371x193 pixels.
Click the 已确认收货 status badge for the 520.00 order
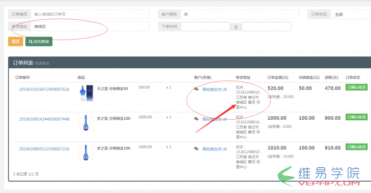tap(356, 87)
